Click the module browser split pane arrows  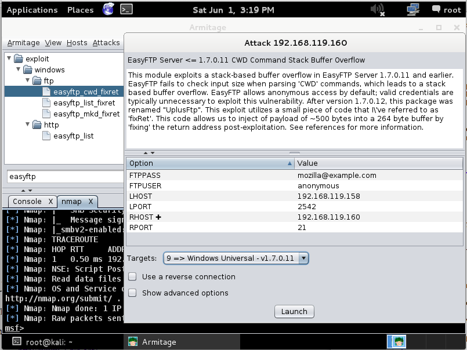(27, 191)
